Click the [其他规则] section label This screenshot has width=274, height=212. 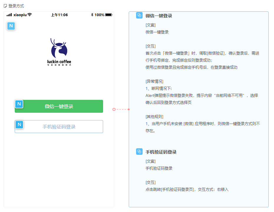tap(154, 117)
